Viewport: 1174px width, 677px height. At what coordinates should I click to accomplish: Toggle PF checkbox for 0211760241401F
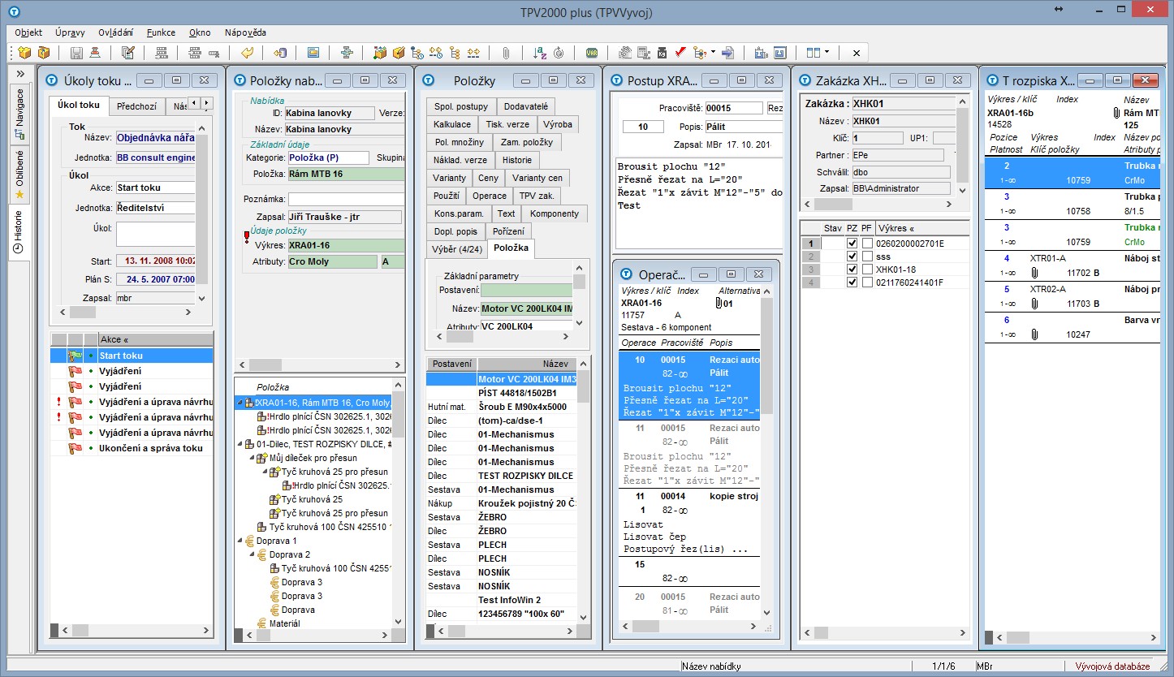pyautogui.click(x=867, y=282)
